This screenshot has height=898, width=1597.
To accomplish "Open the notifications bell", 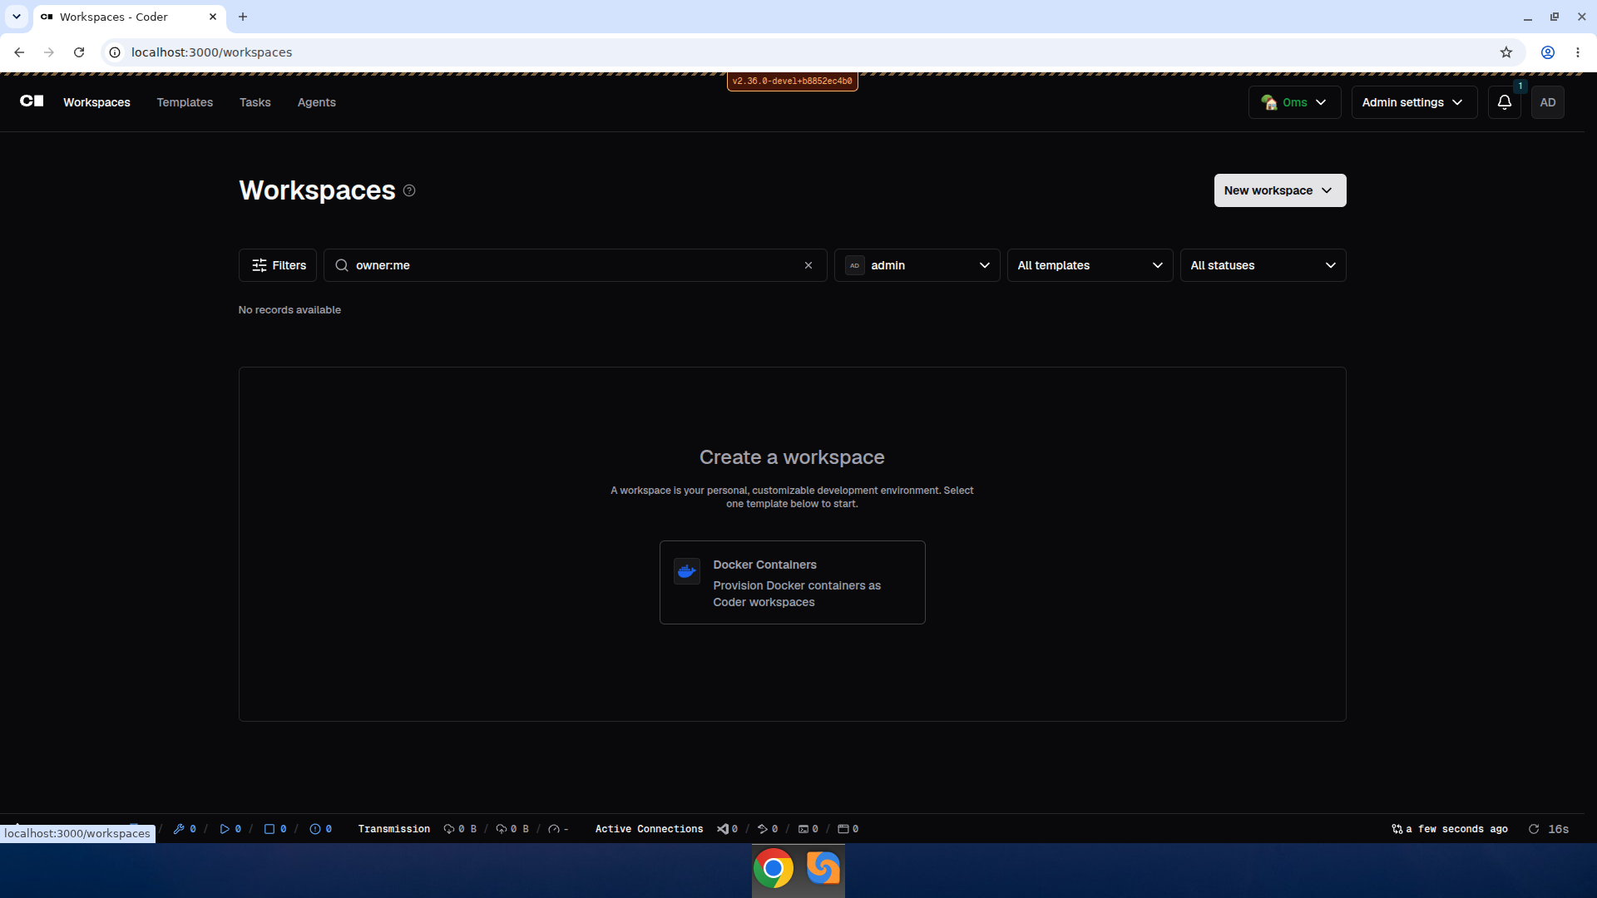I will coord(1504,102).
